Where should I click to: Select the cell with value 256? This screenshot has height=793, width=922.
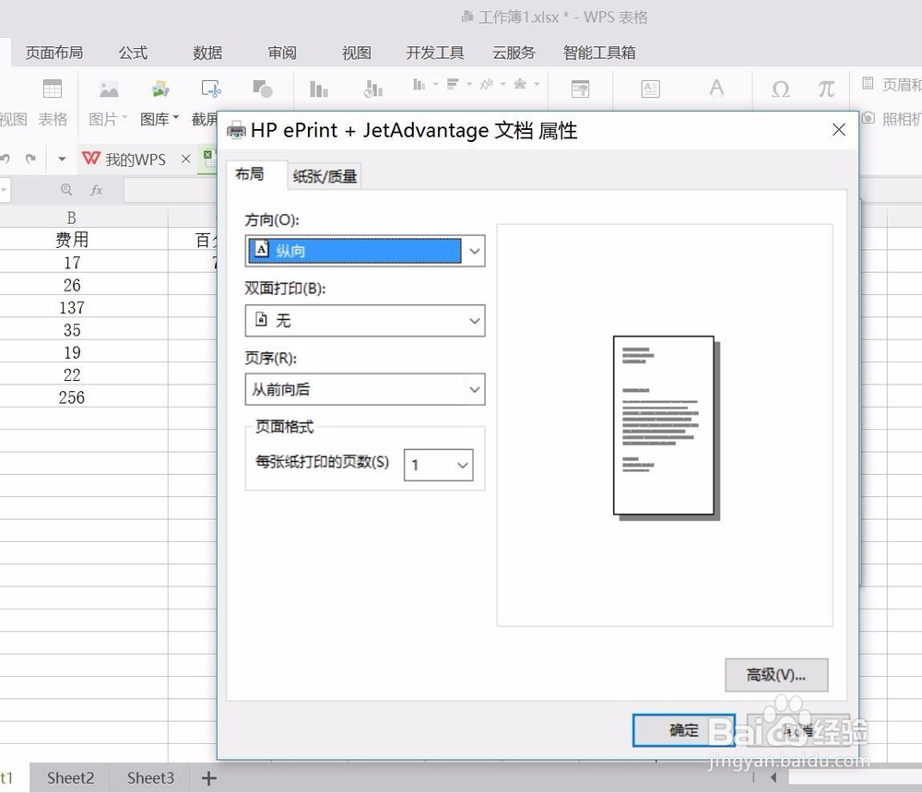[x=72, y=397]
